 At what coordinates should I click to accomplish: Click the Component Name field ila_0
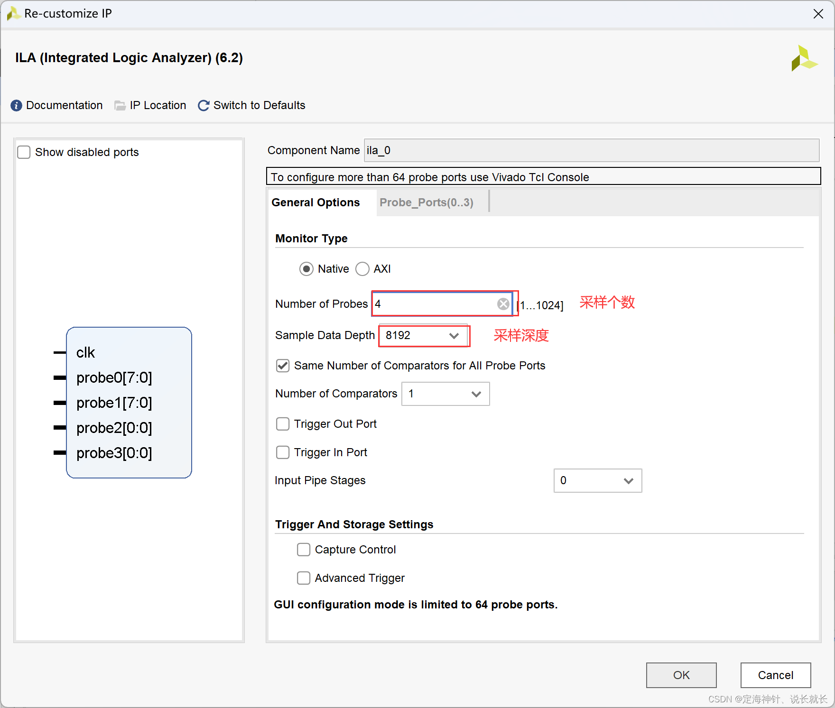point(592,150)
